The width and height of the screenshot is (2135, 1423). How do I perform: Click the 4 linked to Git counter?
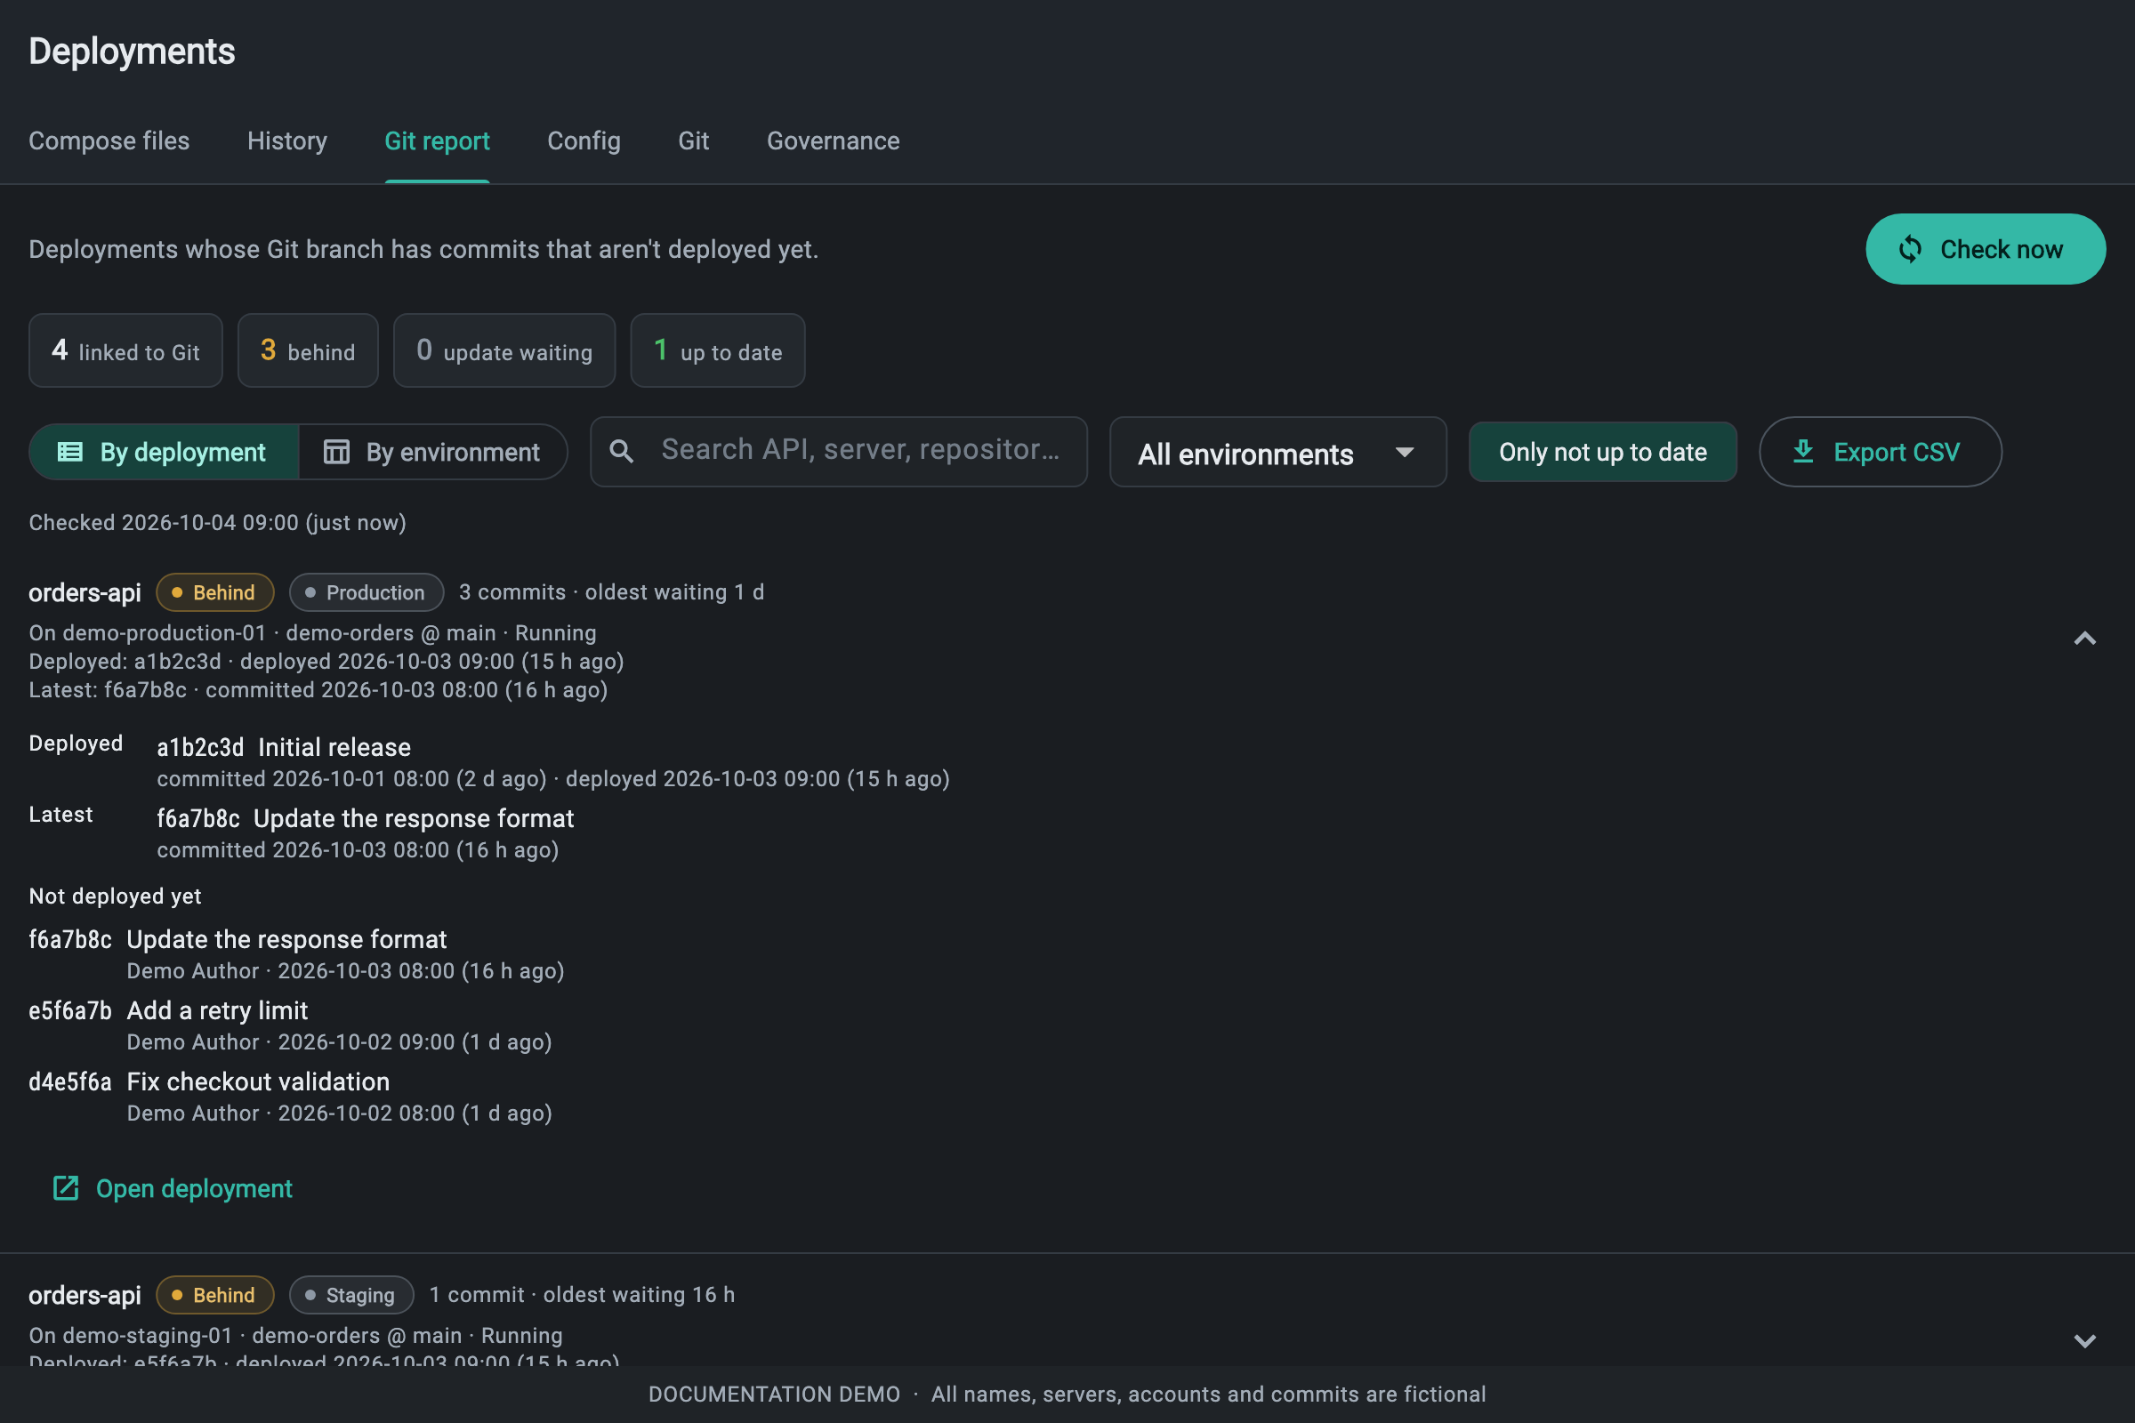[125, 351]
